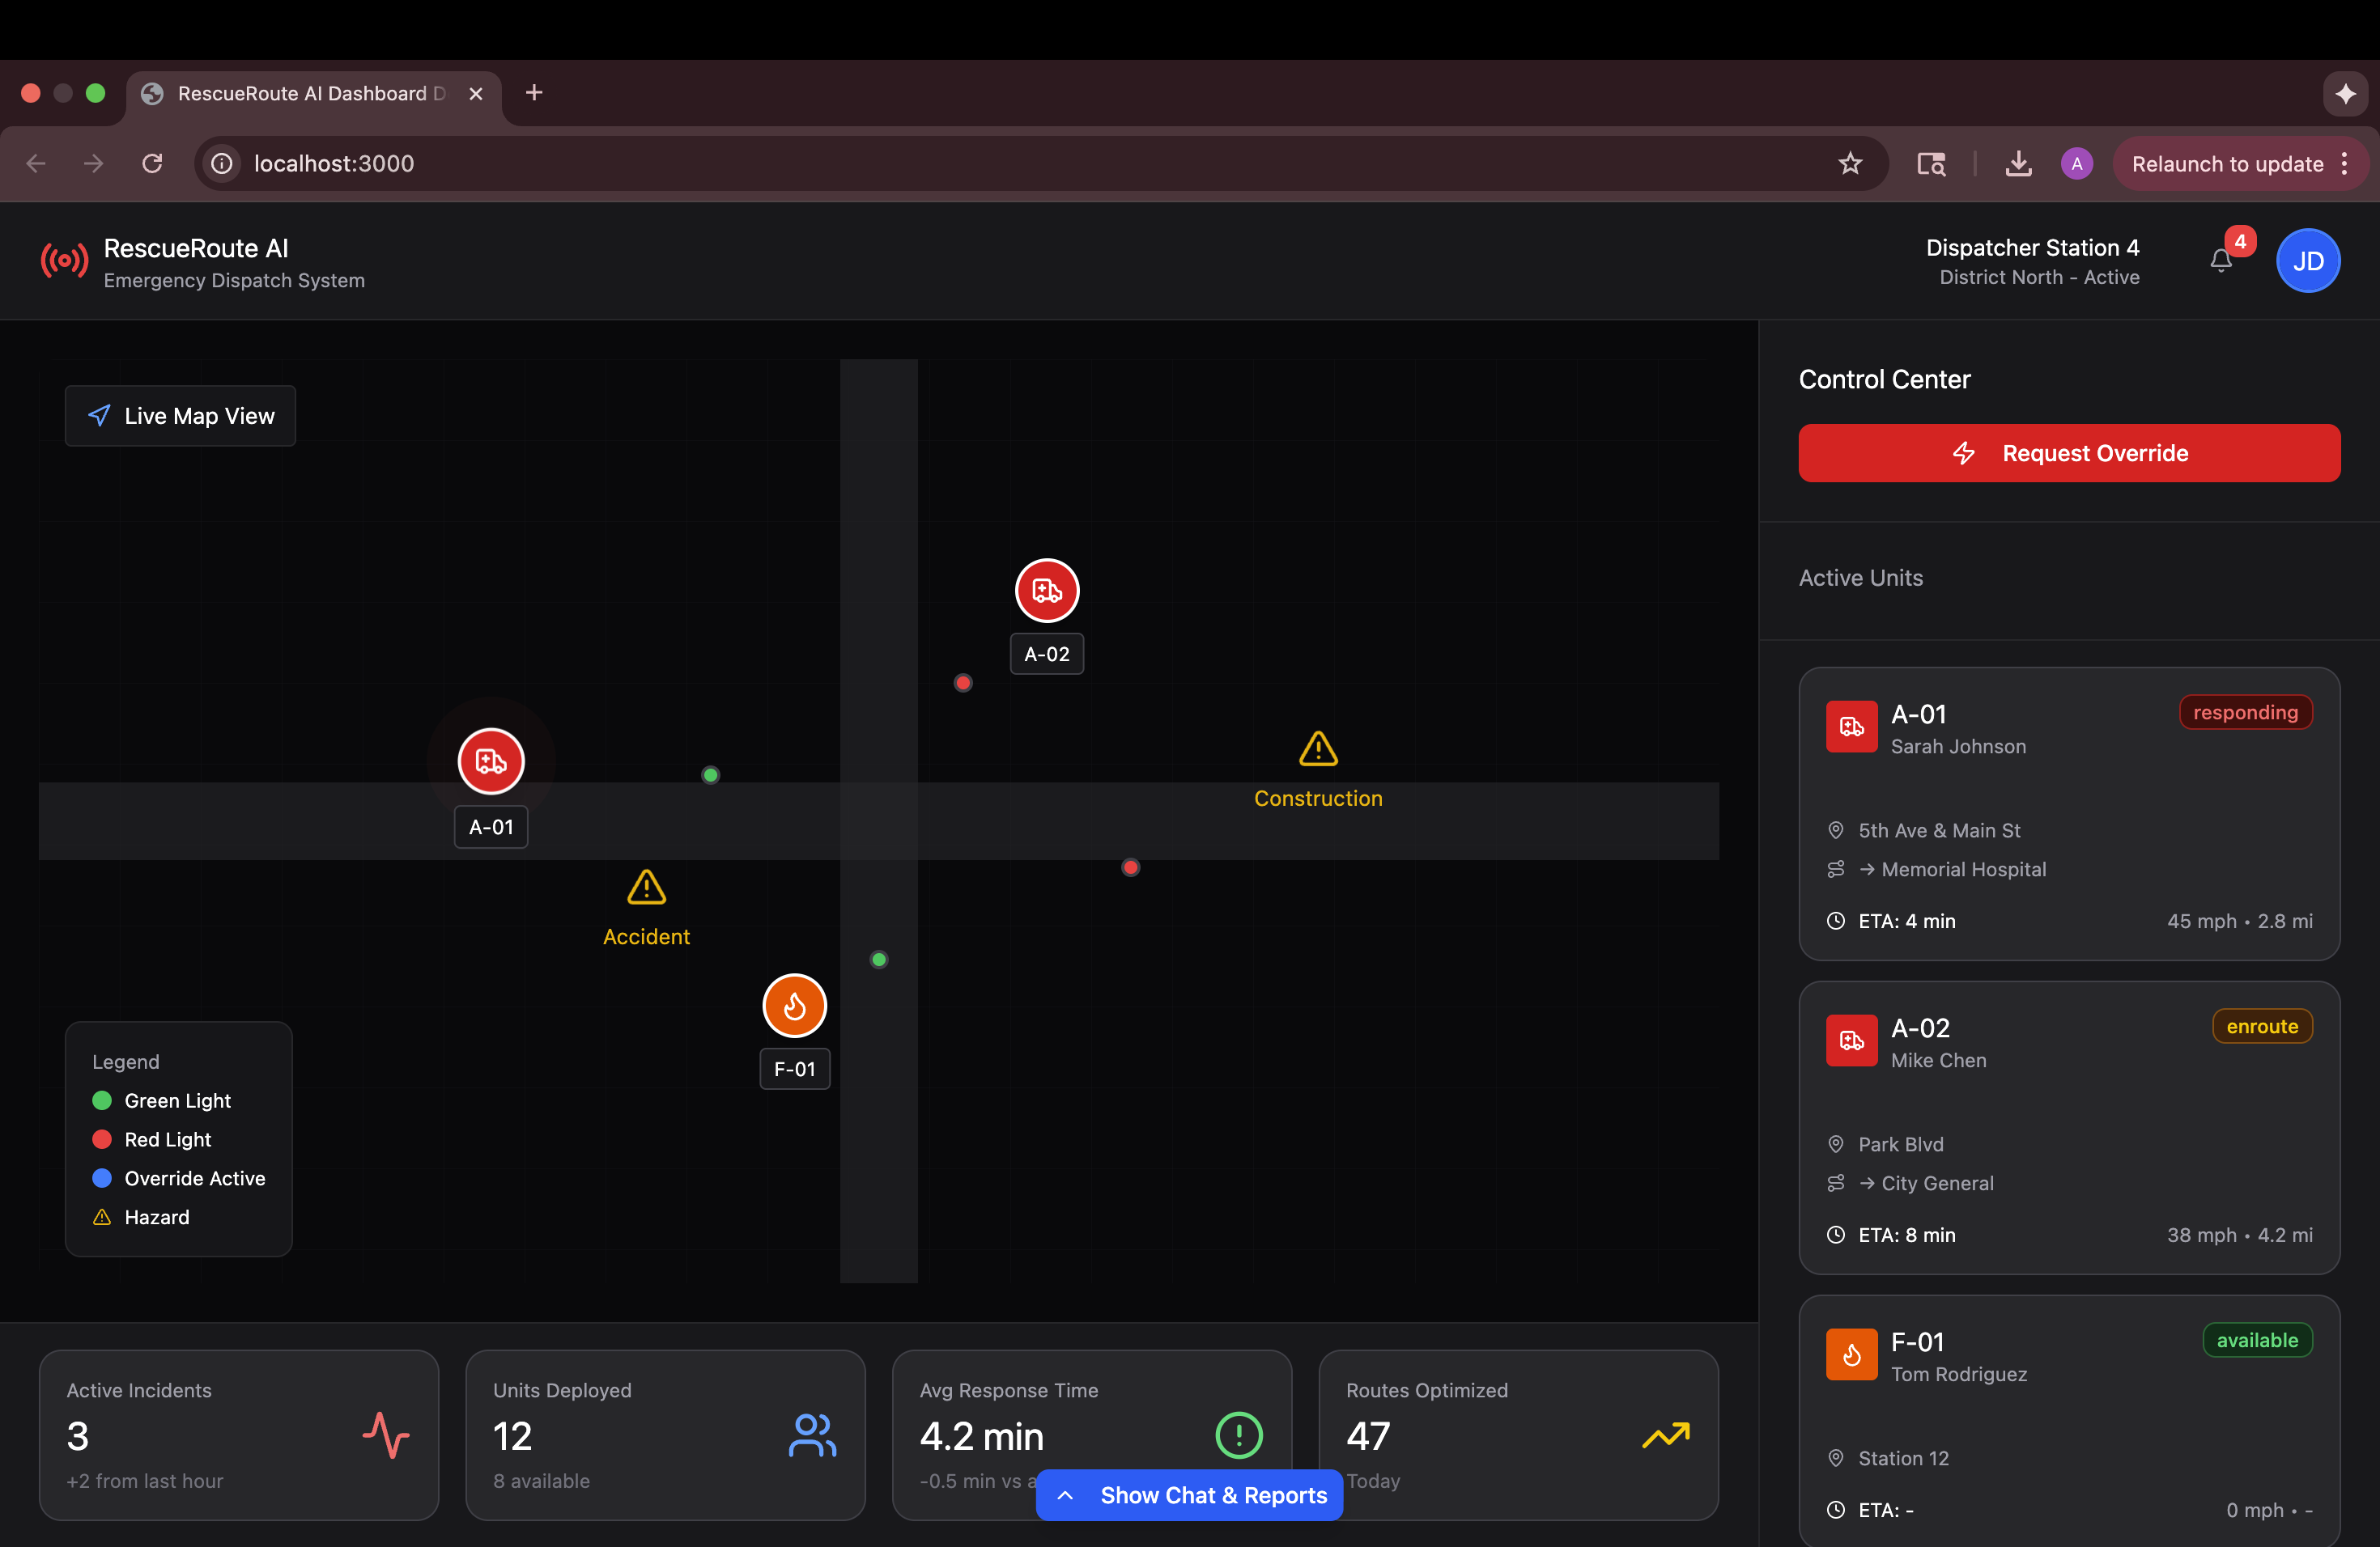
Task: Click the Accident hazard warning icon
Action: (646, 888)
